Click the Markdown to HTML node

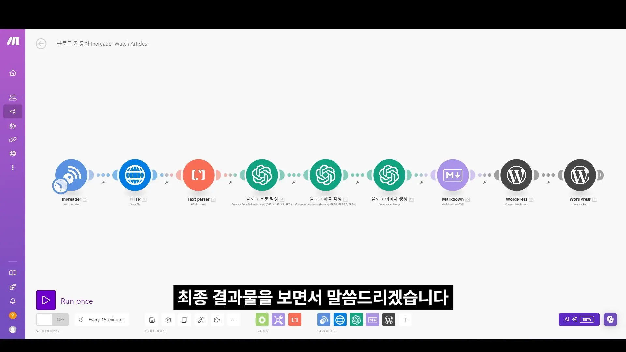(453, 175)
